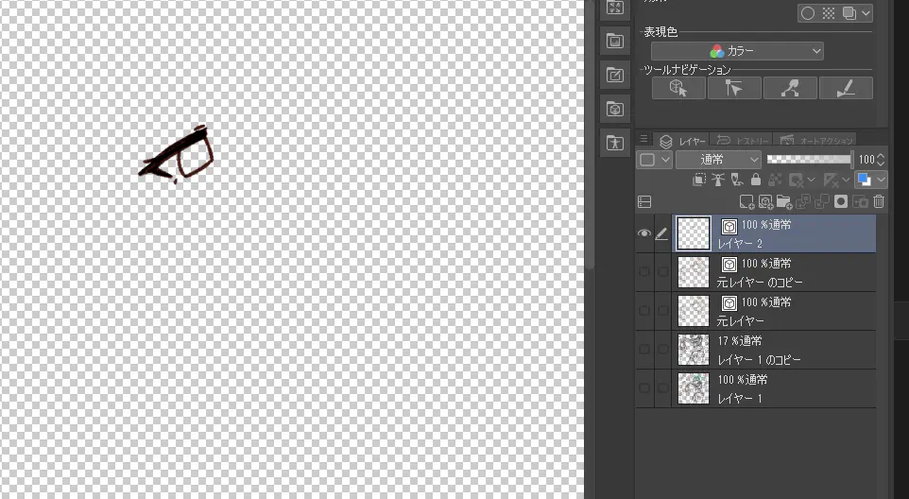The height and width of the screenshot is (499, 909).
Task: Click the create layer mask icon
Action: click(x=841, y=201)
